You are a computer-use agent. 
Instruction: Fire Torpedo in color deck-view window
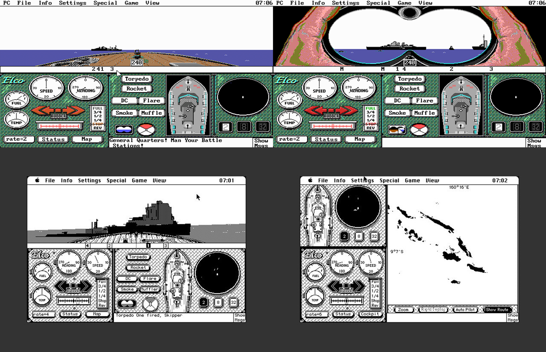point(137,79)
